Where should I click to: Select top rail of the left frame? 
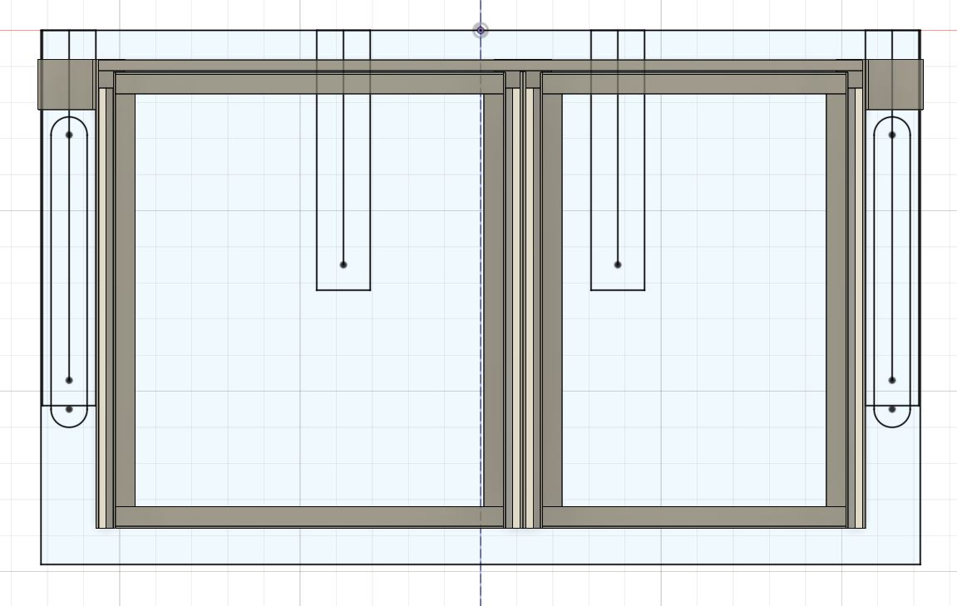308,84
